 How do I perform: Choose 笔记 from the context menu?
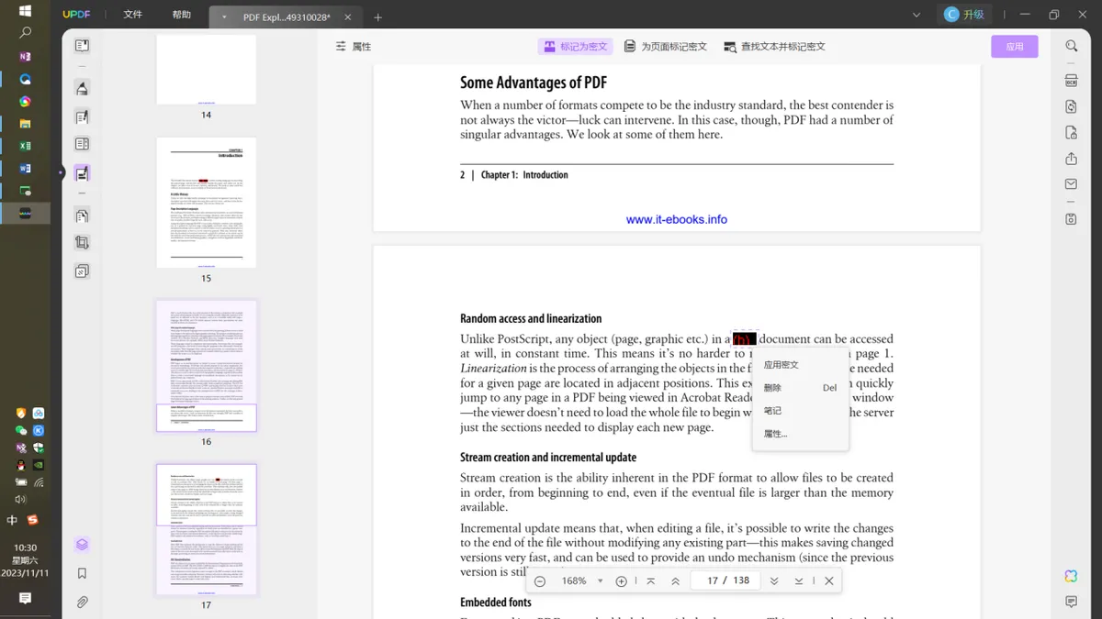tap(800, 411)
